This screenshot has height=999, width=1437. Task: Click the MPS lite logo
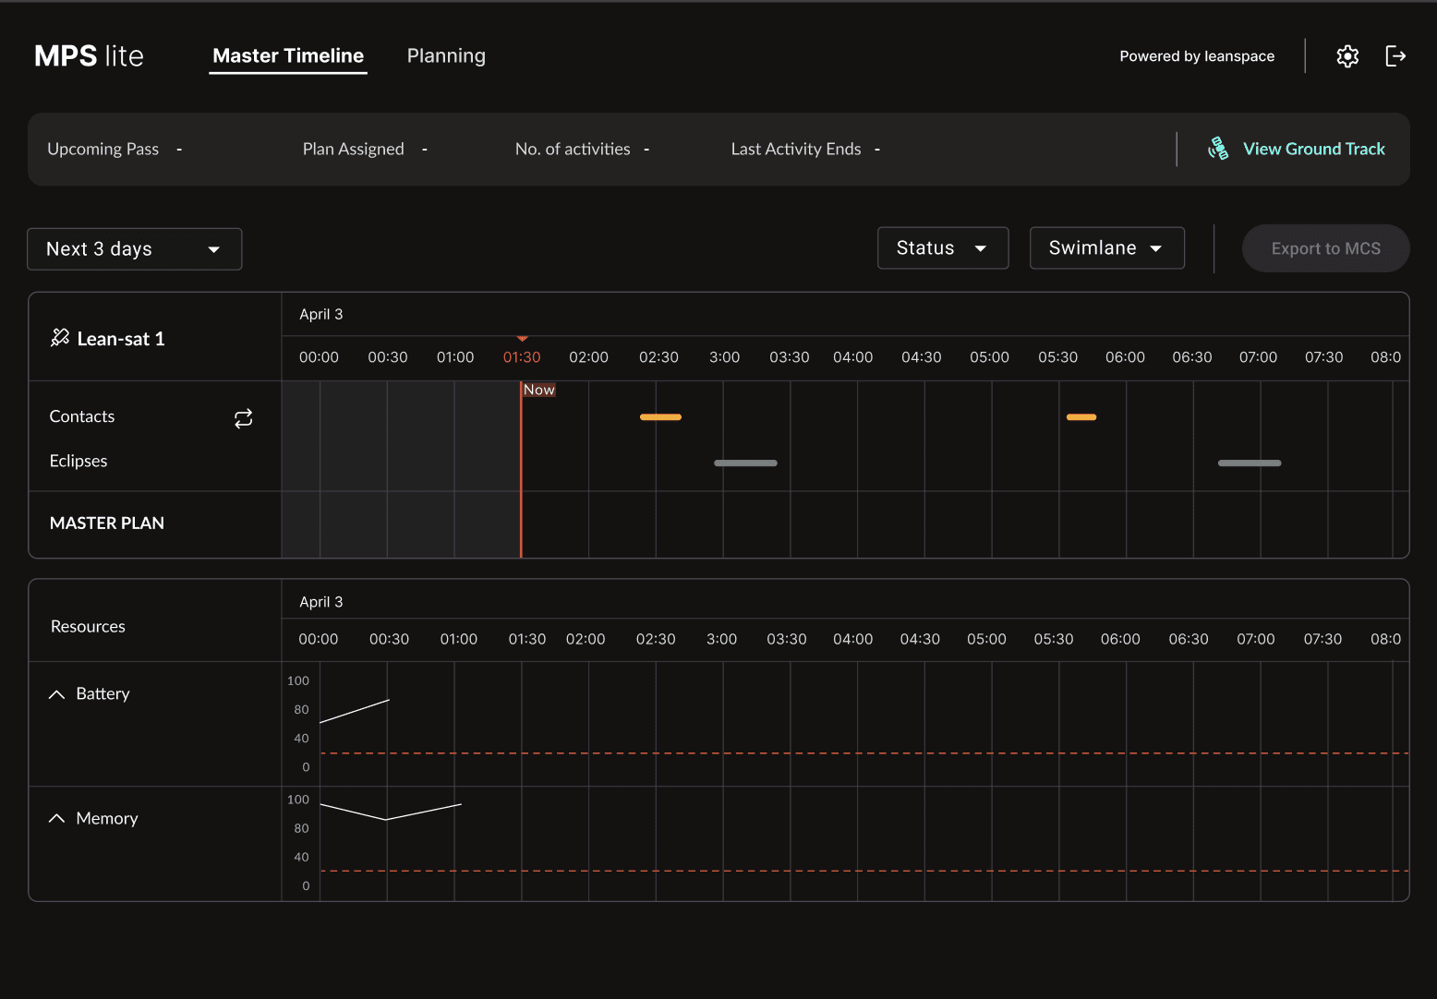89,56
